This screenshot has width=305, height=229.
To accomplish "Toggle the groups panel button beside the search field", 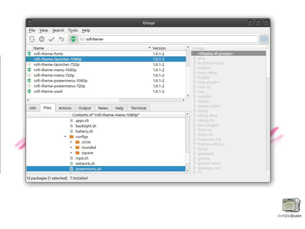I will coord(264,39).
